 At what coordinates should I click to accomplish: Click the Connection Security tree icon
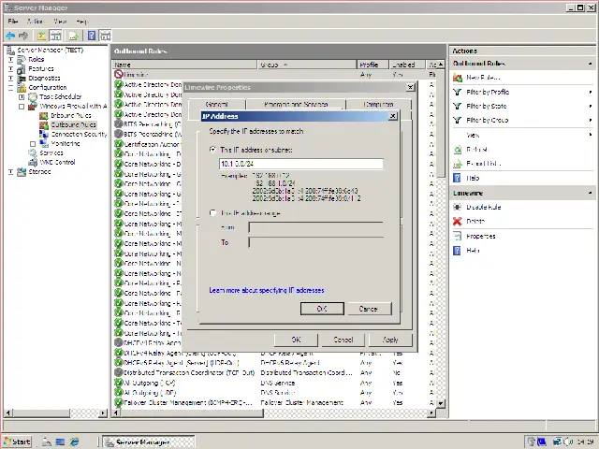coord(44,134)
